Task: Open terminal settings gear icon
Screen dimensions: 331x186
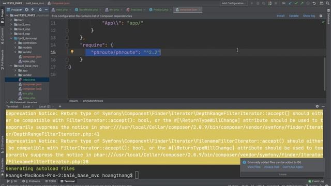Action: (317, 106)
